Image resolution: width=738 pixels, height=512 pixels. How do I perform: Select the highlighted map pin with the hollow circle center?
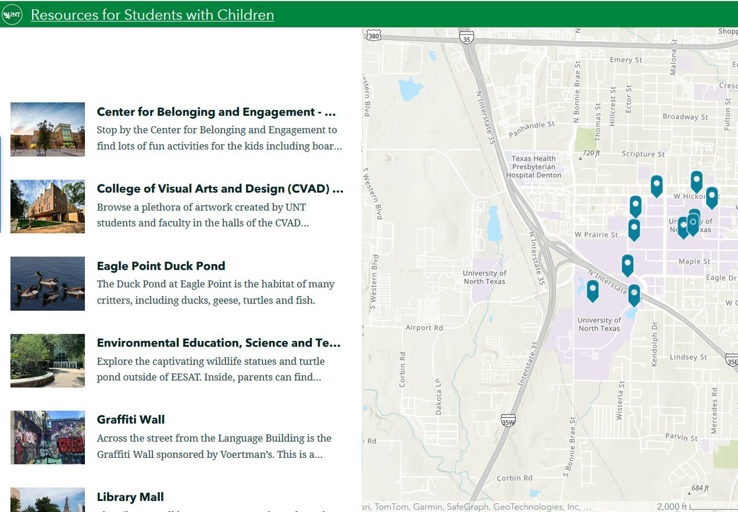tap(692, 224)
